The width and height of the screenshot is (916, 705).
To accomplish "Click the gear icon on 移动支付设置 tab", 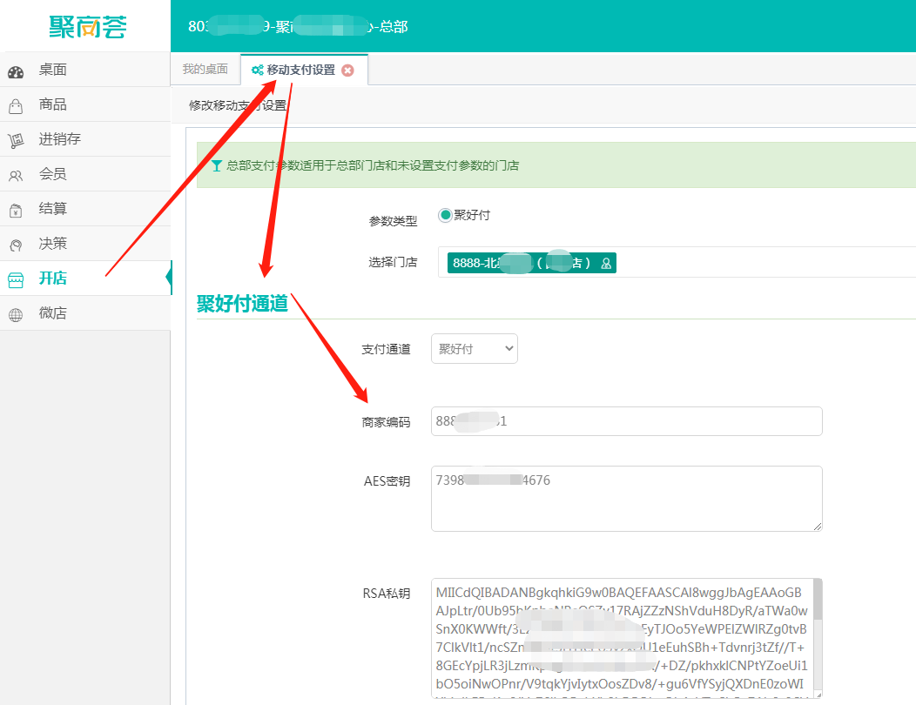I will pos(257,70).
